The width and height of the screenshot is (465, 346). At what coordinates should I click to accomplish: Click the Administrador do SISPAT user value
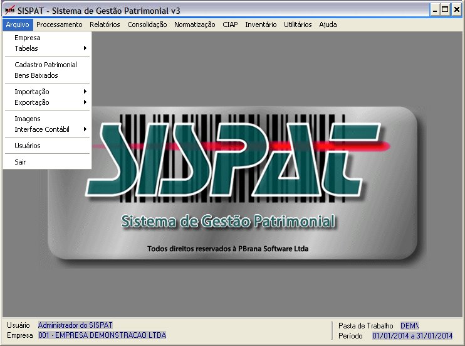pos(75,325)
